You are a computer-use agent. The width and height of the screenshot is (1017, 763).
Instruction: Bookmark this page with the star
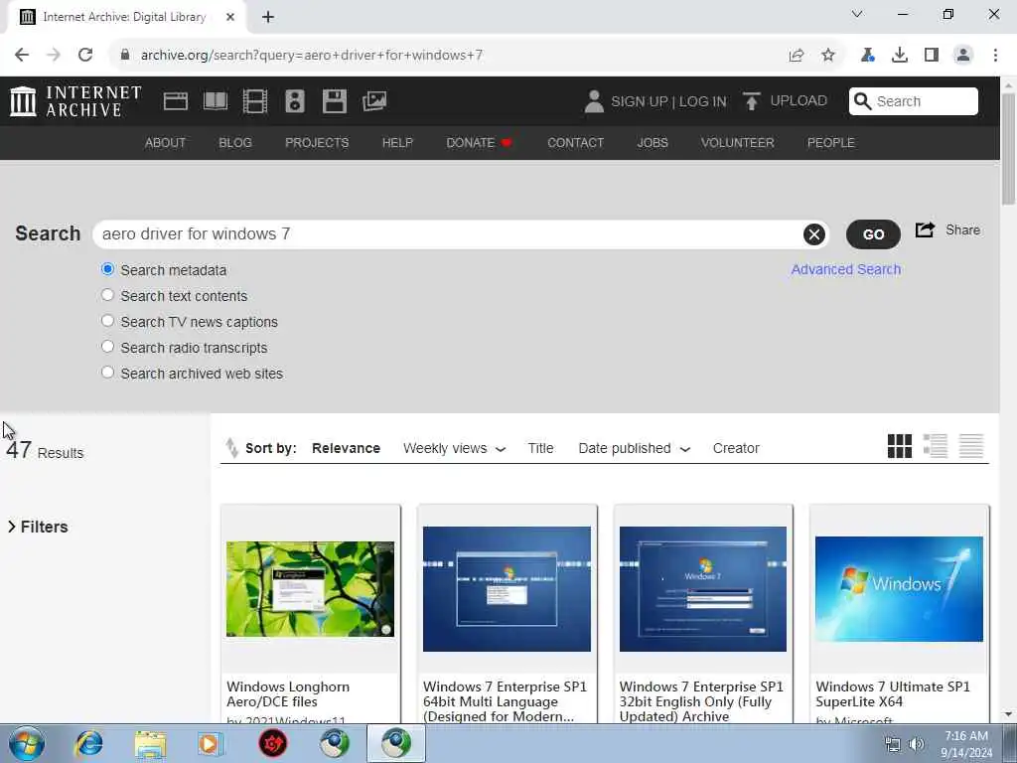point(828,56)
